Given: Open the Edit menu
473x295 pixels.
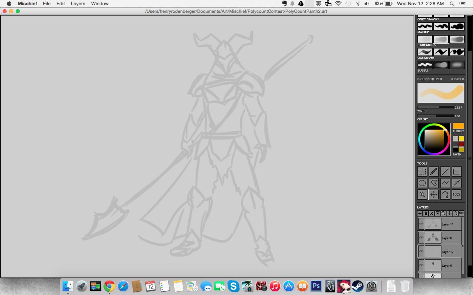Looking at the screenshot, I should point(60,4).
